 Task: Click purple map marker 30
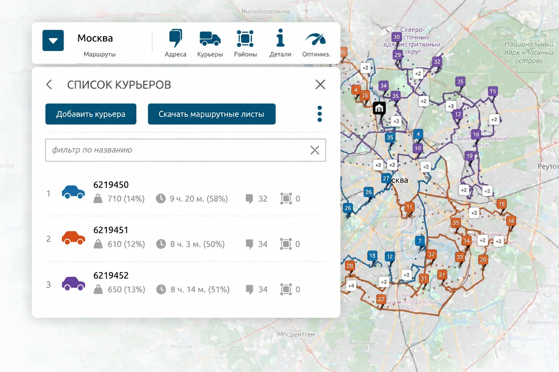pyautogui.click(x=396, y=37)
